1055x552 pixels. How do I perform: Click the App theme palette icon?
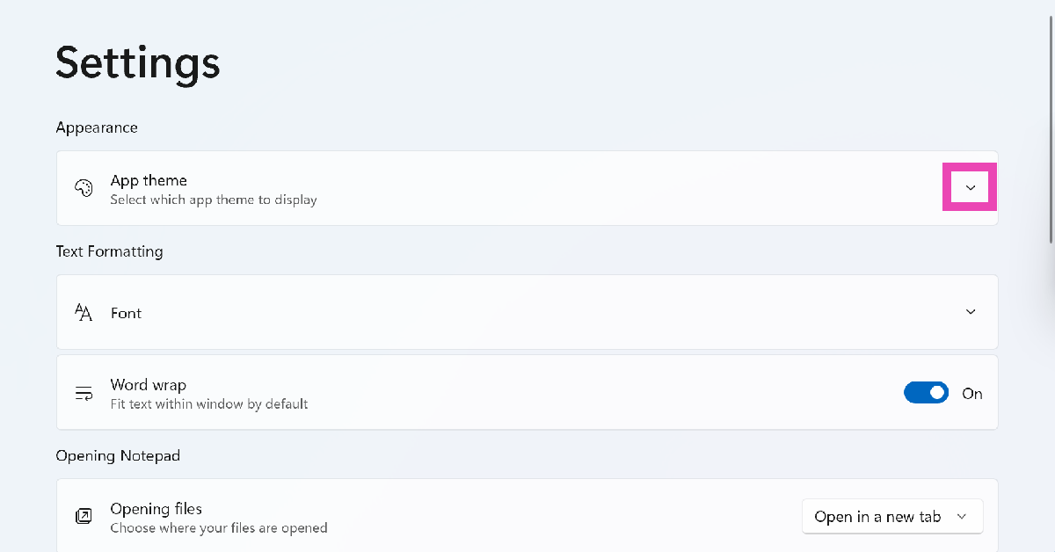pos(84,188)
